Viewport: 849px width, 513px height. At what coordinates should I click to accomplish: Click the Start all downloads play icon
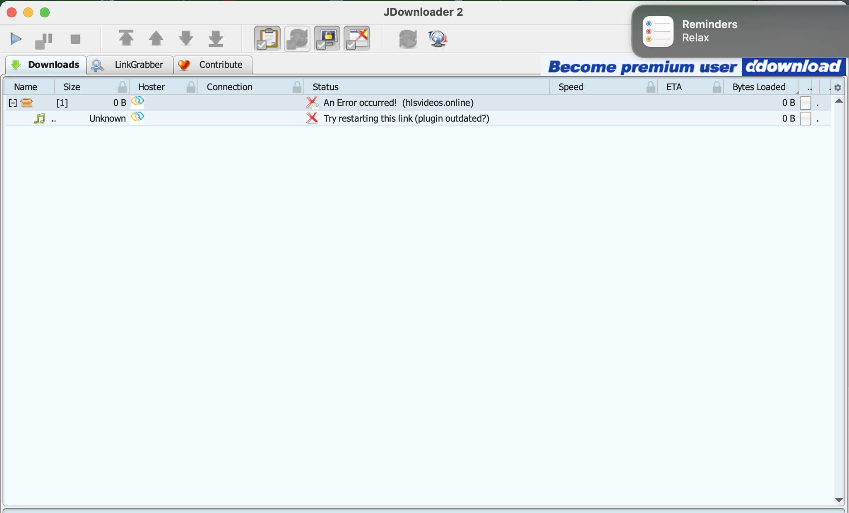point(16,39)
